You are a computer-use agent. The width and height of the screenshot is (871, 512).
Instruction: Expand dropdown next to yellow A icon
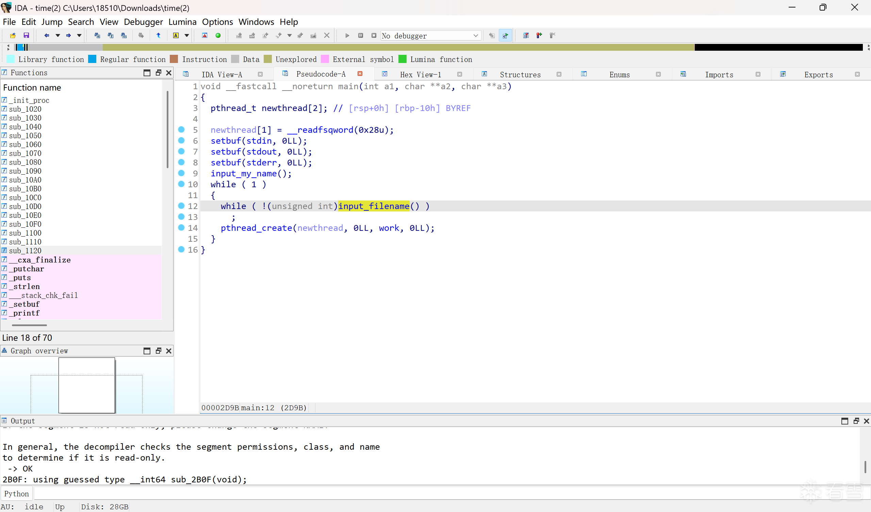[187, 35]
